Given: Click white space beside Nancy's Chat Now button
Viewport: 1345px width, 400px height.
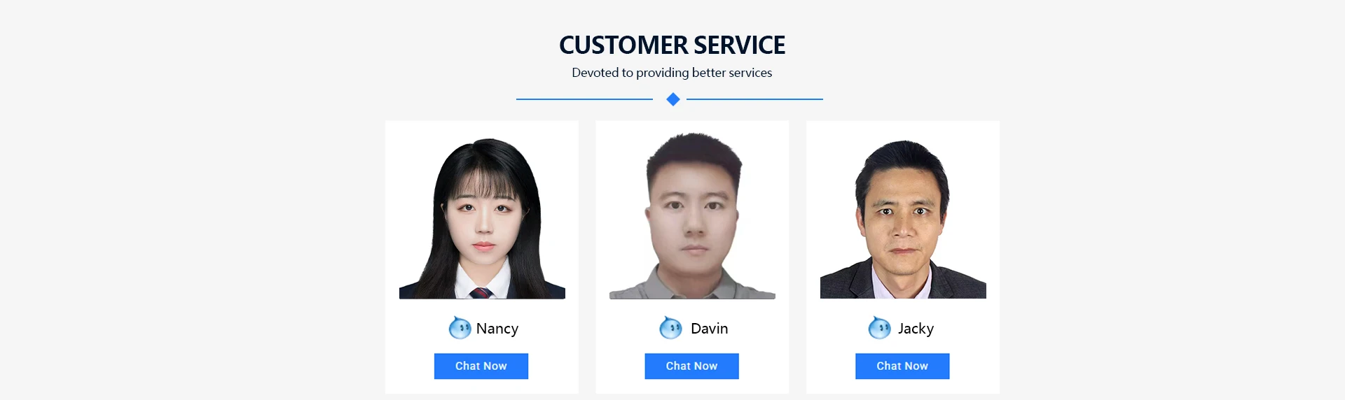Looking at the screenshot, I should click(553, 366).
